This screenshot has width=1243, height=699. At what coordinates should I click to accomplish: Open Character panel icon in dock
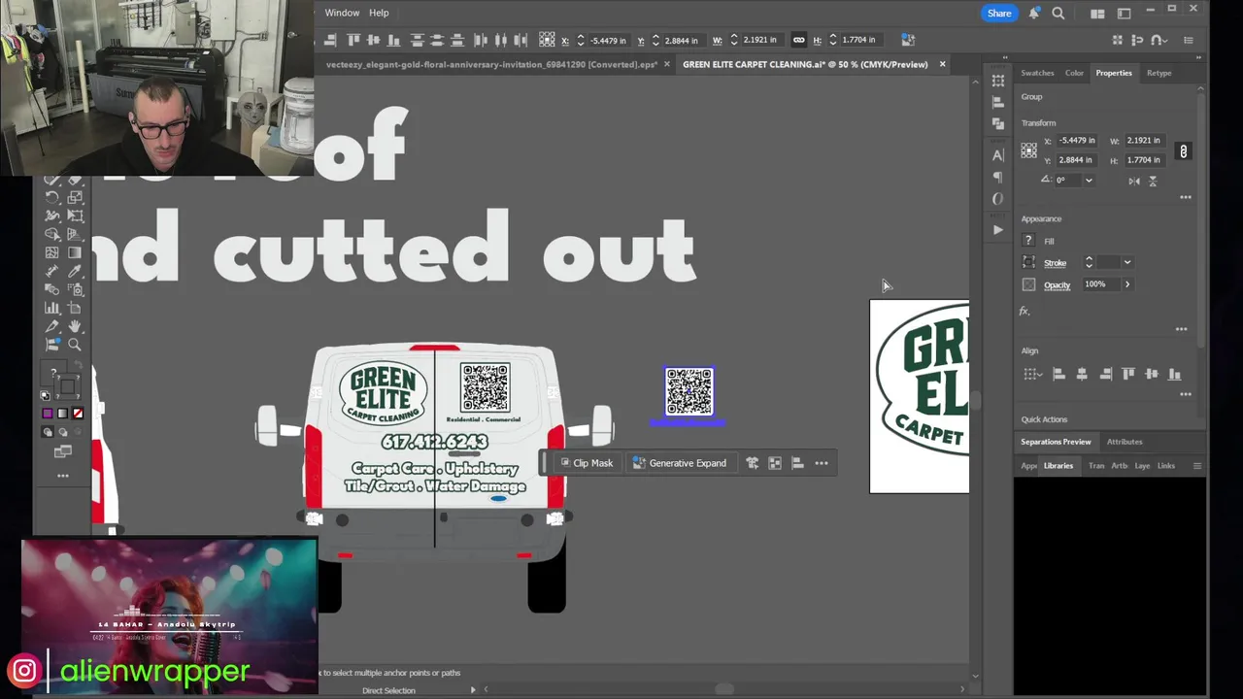point(998,155)
